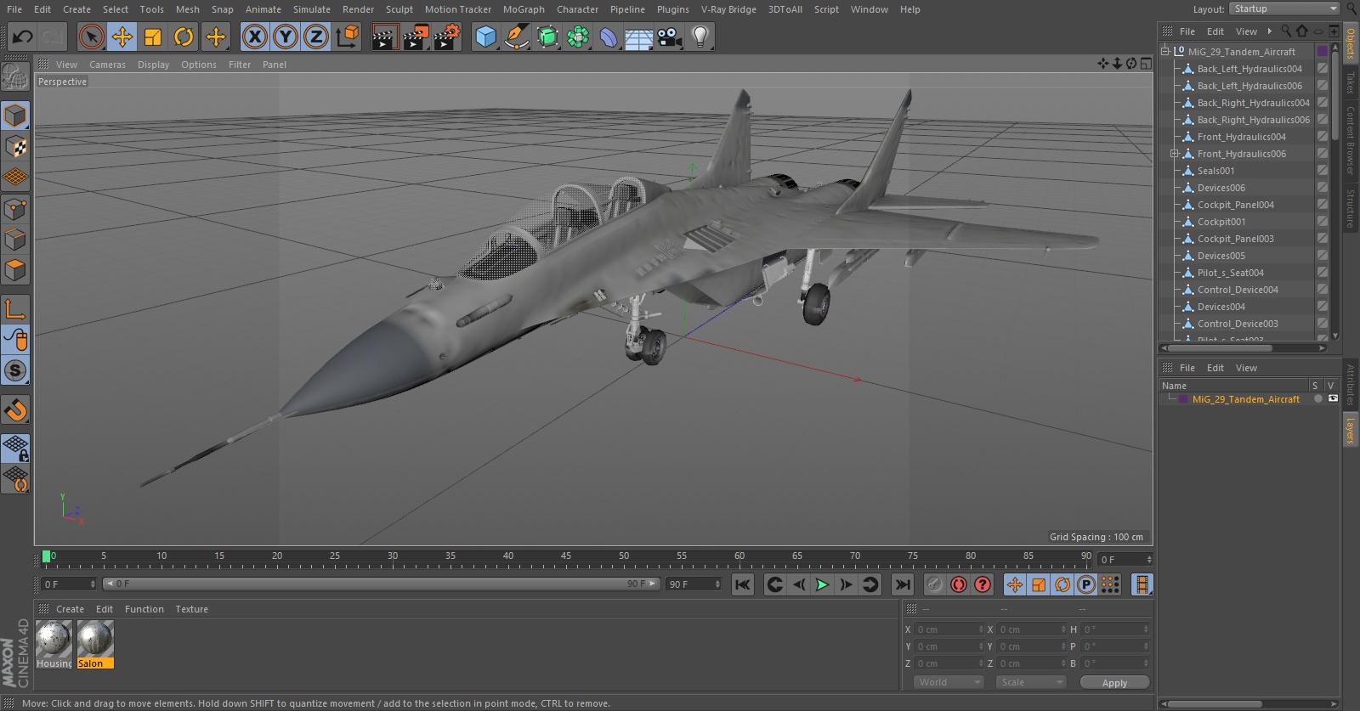Toggle parameter keyframe recording P button
Viewport: 1360px width, 711px height.
1086,584
